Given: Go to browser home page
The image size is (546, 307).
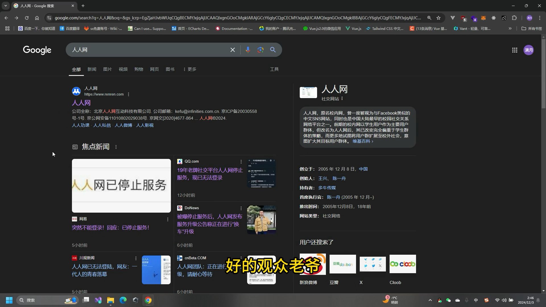Looking at the screenshot, I should 37,18.
